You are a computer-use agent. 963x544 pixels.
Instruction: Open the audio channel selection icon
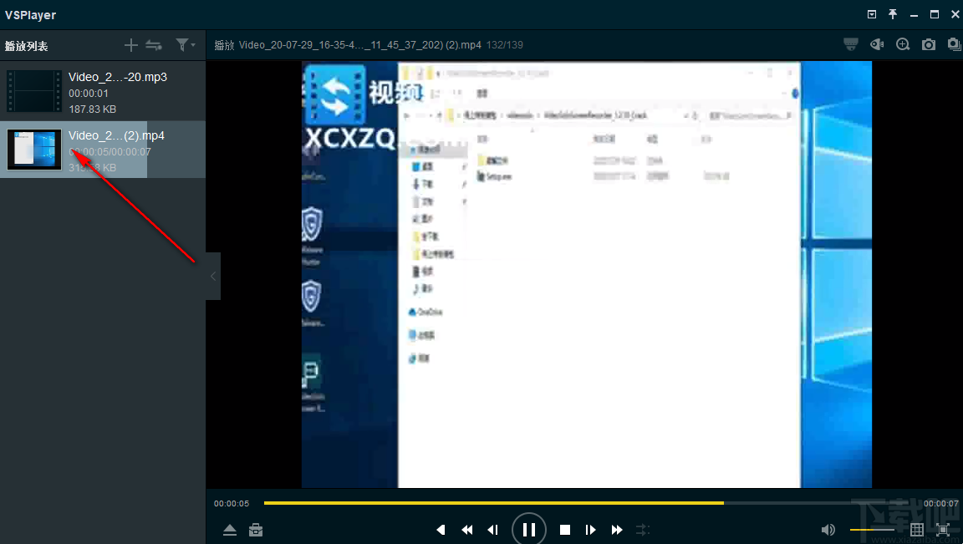tap(876, 43)
